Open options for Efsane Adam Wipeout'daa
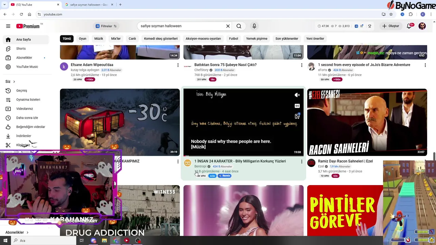Screen dimensions: 436x245 point(178,65)
